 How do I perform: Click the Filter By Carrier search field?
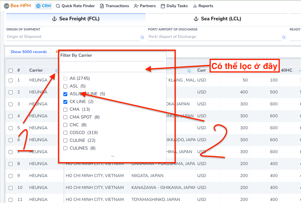[112, 67]
